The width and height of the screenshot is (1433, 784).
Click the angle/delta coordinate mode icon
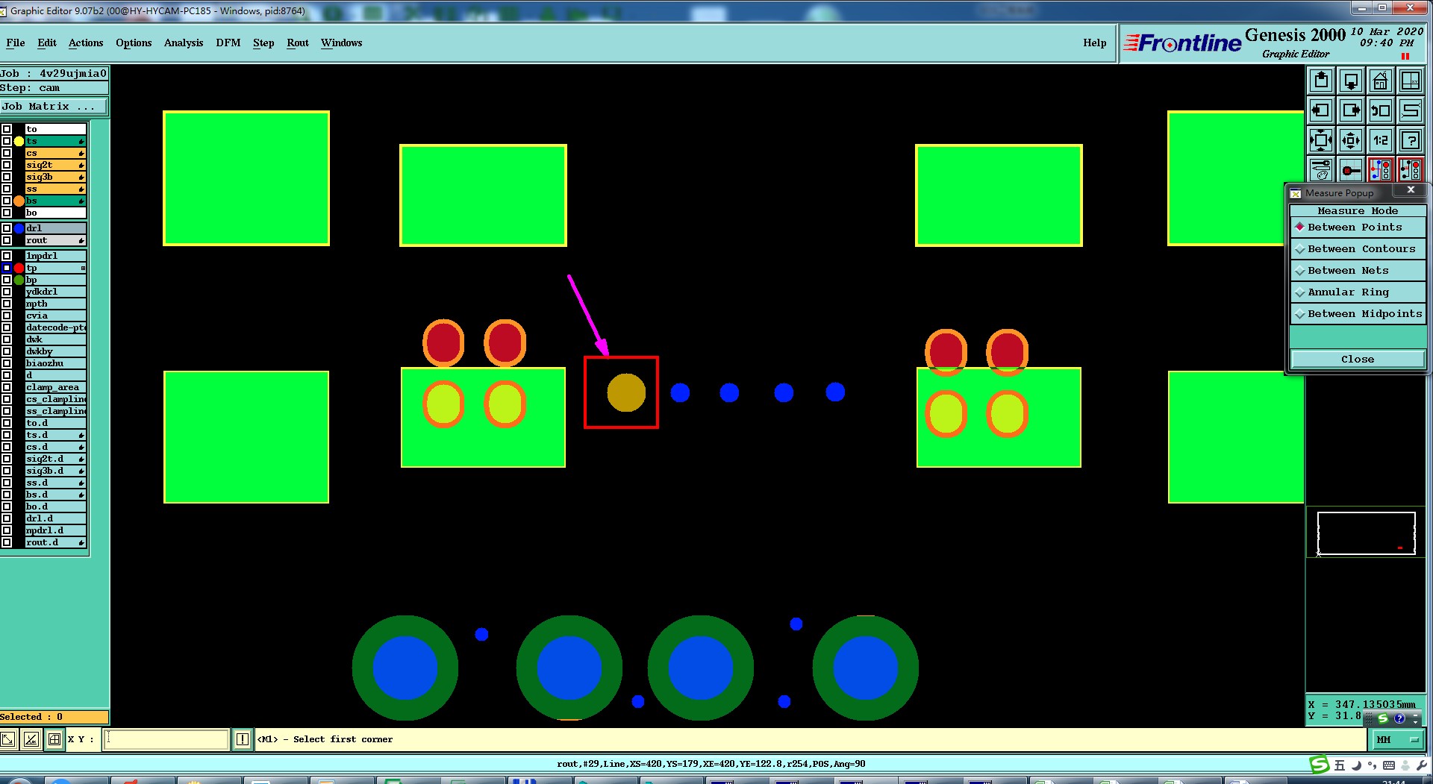coord(31,739)
